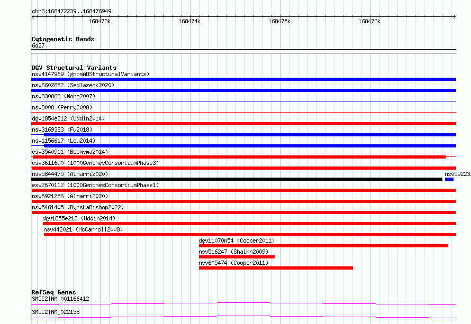Open esv3540911 (Boomsma2014) variant label
Screen dimensions: 471x324
[x=70, y=152]
